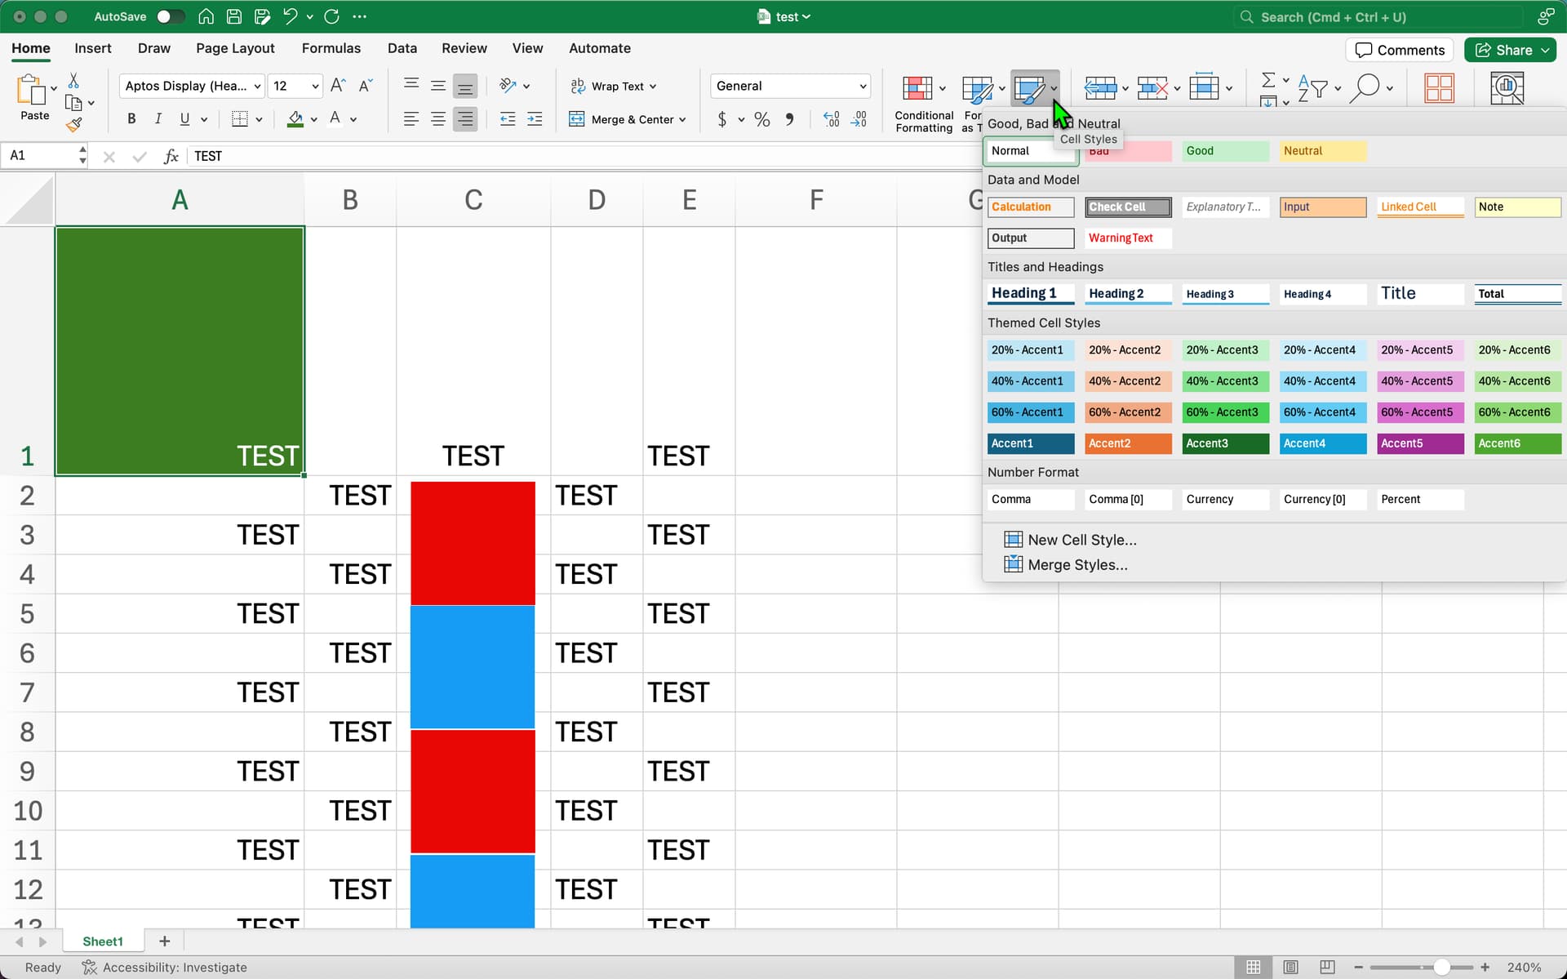Click Increase Decimal icon
This screenshot has height=979, width=1567.
click(831, 120)
